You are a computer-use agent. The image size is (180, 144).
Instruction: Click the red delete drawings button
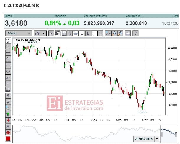[x=8, y=132]
